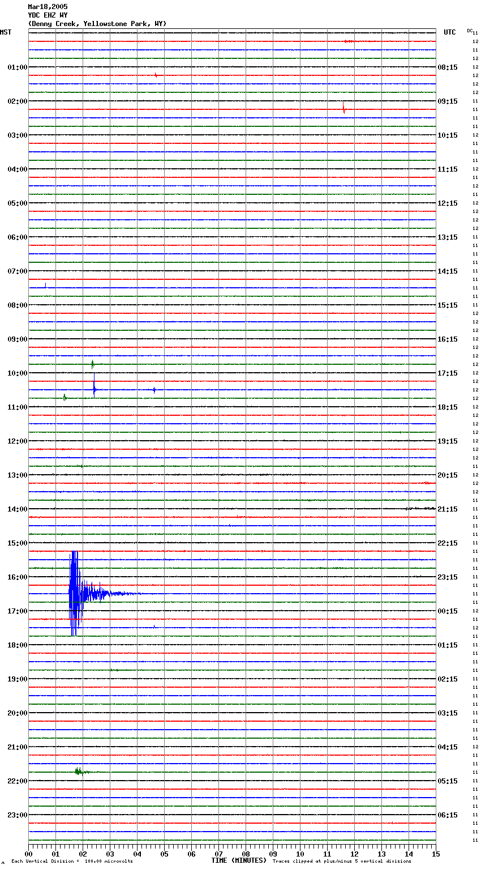
Task: Click the 06:15 UTC time label
Action: tap(448, 815)
